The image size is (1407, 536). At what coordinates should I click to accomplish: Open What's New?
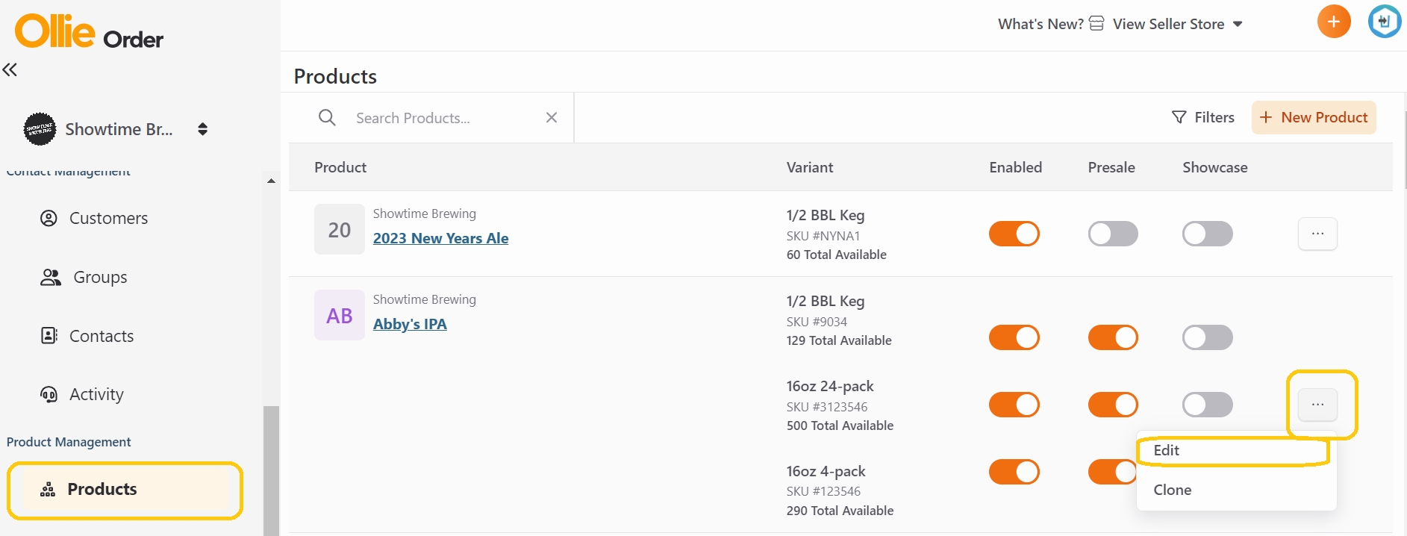[x=1041, y=24]
